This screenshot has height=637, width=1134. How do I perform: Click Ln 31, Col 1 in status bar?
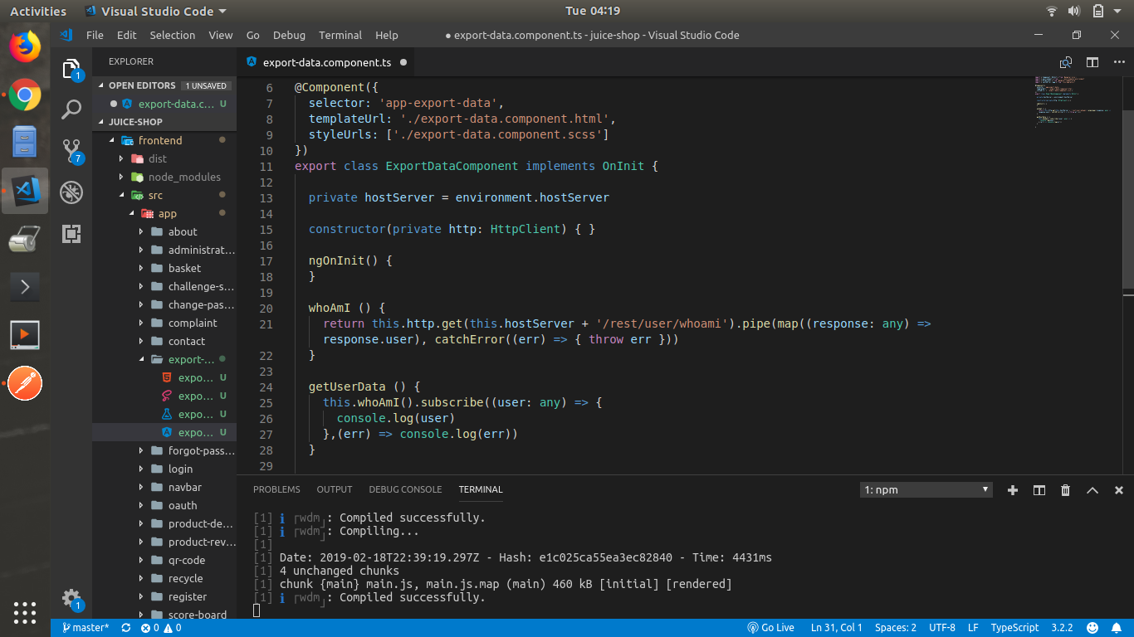(x=836, y=628)
